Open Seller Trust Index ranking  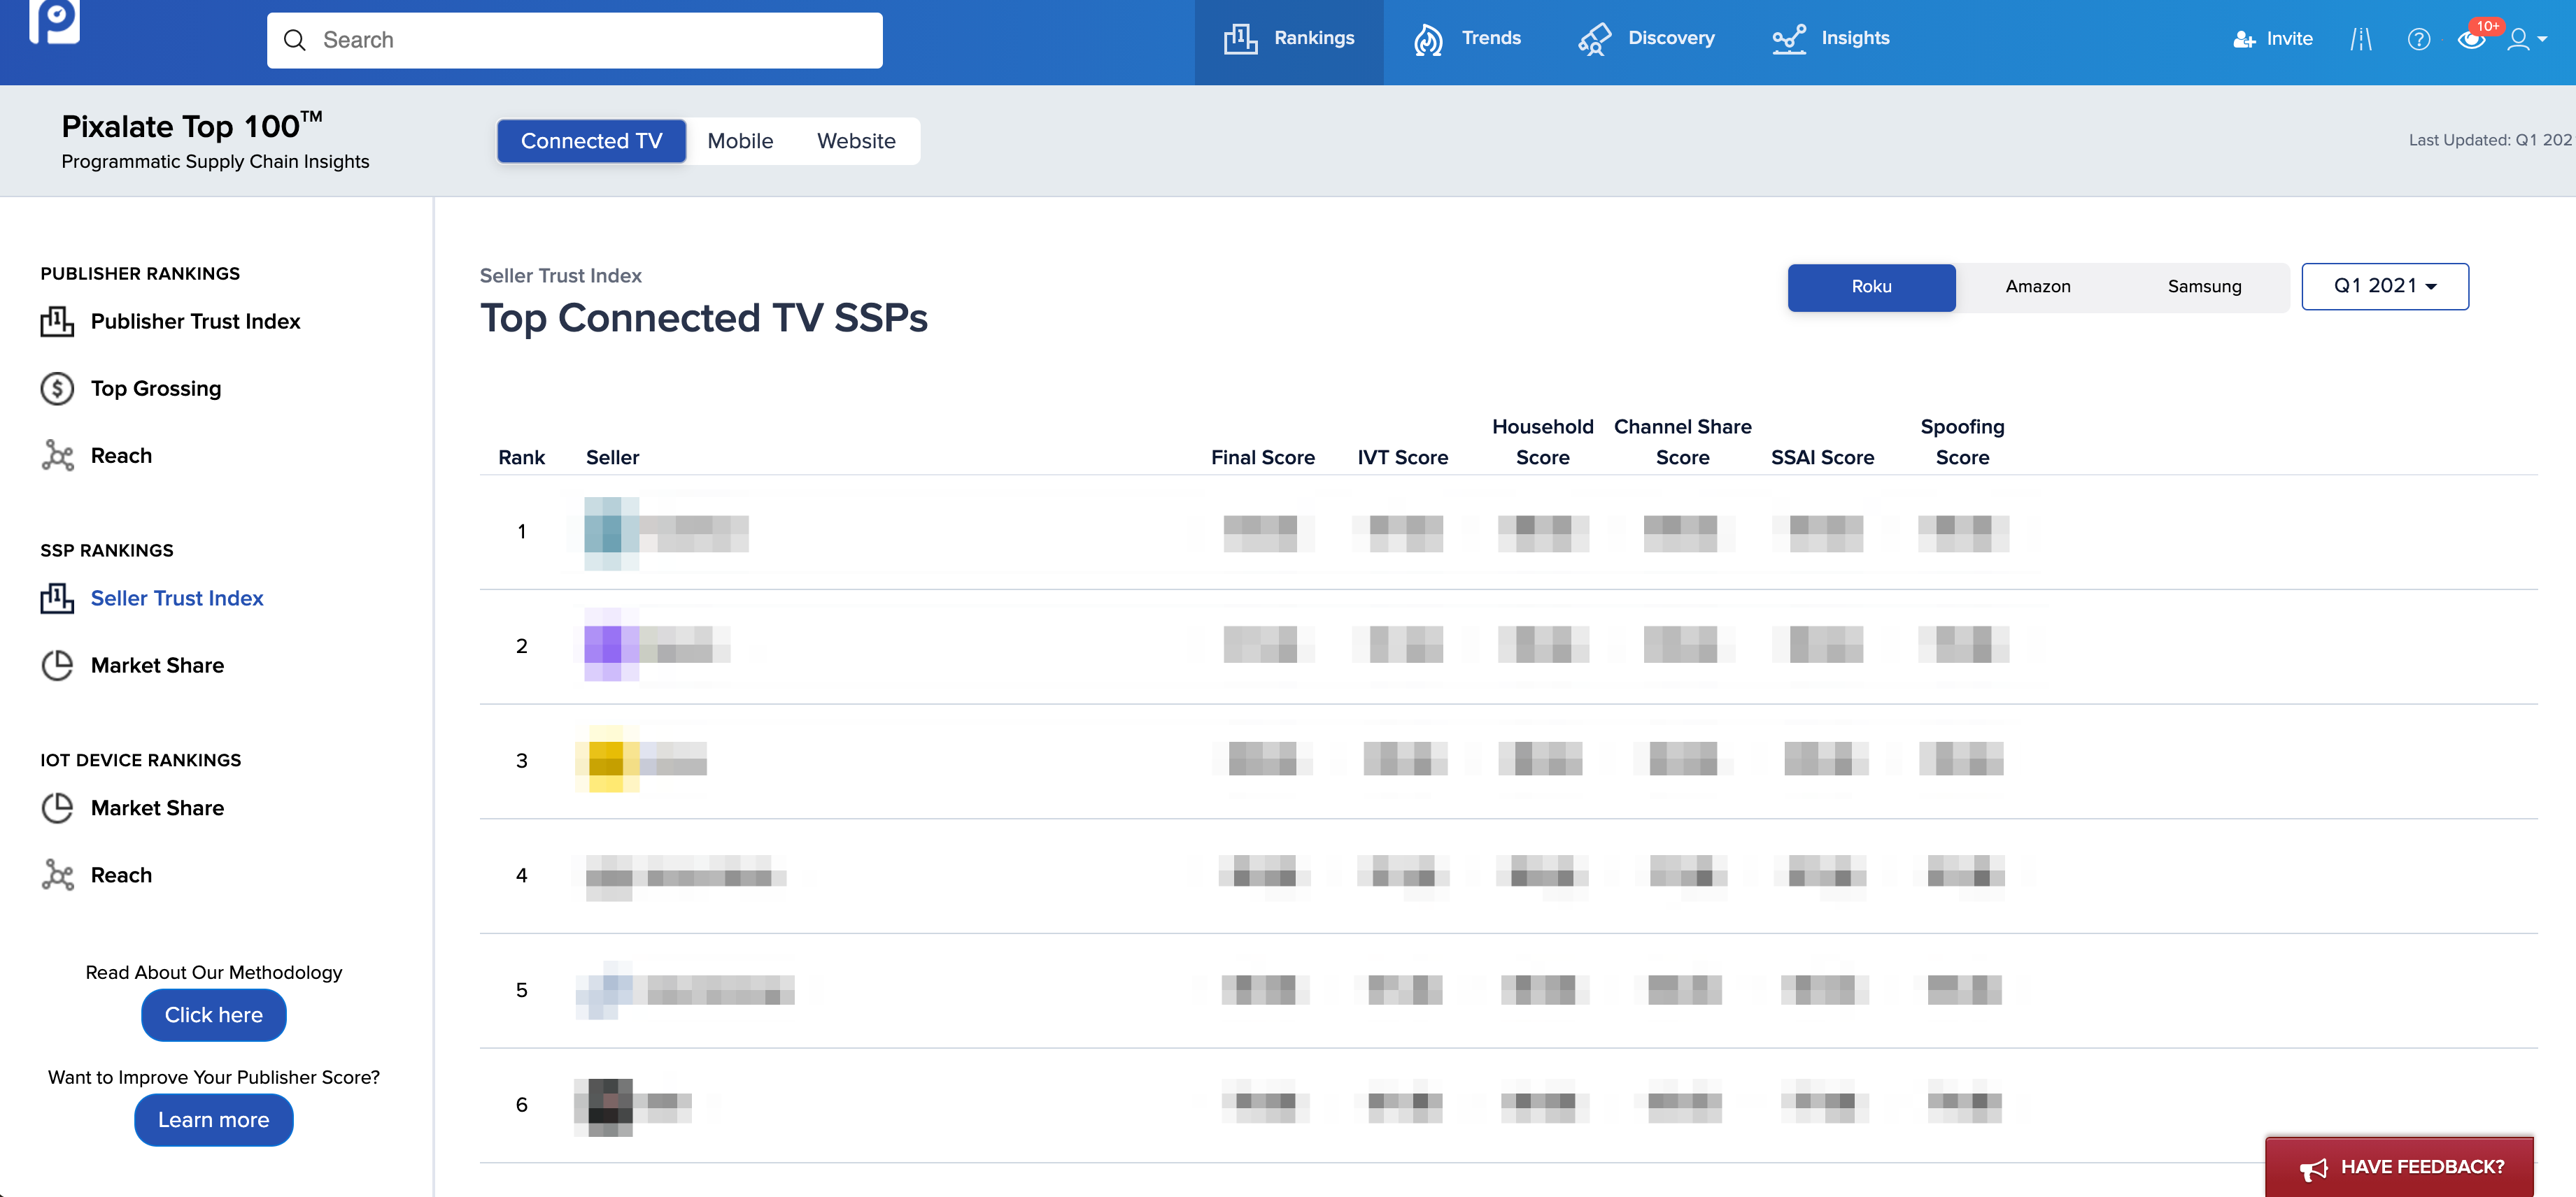point(177,598)
